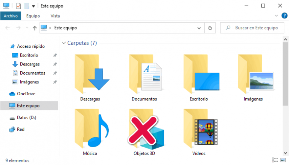289x165 pixels.
Task: Switch to the Equipo ribbon tab
Action: click(x=33, y=16)
